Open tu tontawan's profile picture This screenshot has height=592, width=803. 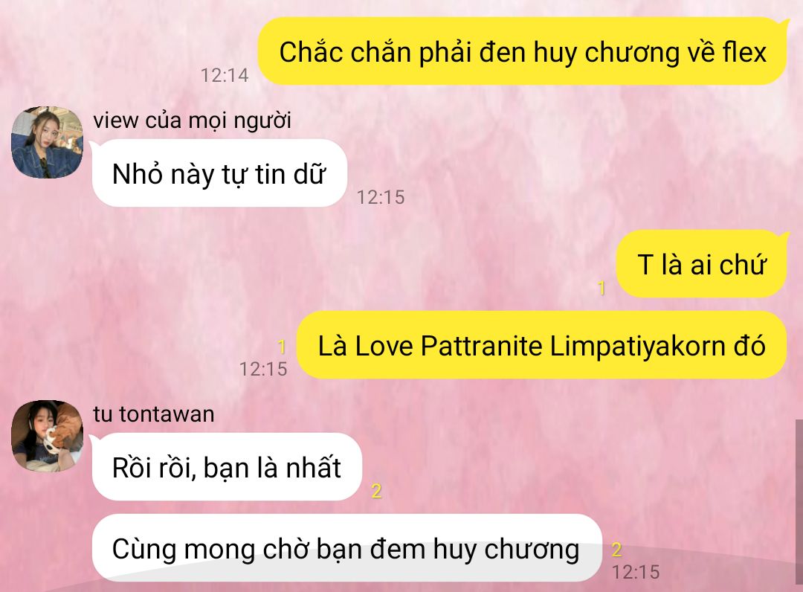[x=47, y=436]
